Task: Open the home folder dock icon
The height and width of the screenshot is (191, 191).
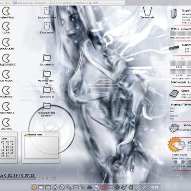Action: 55,187
